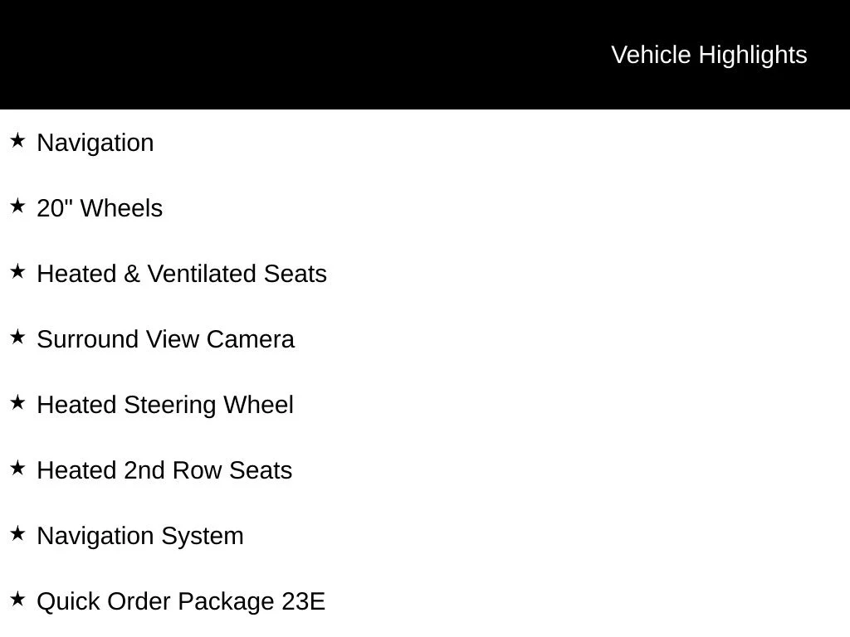
Task: Click the black header banner area
Action: click(x=425, y=55)
